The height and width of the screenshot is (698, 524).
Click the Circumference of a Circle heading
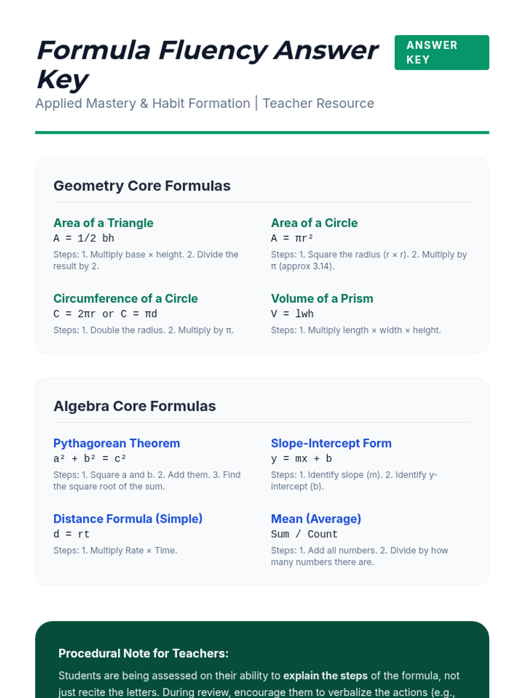(125, 298)
